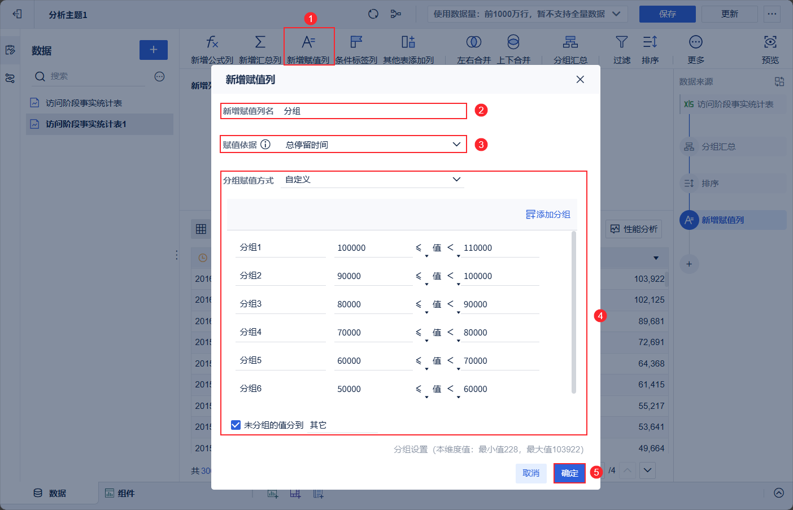Viewport: 793px width, 510px height.
Task: Click the layout icon beside 数据来源
Action: point(779,82)
